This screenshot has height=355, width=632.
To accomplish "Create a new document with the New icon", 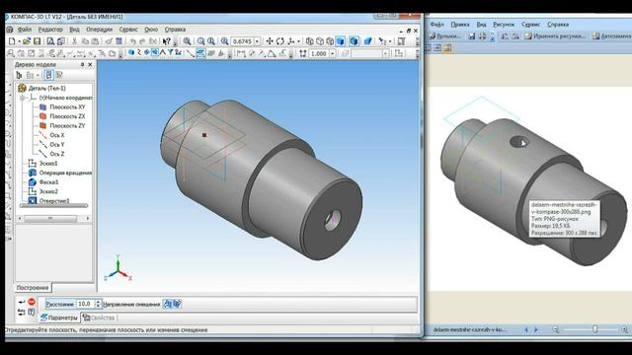I will [12, 41].
